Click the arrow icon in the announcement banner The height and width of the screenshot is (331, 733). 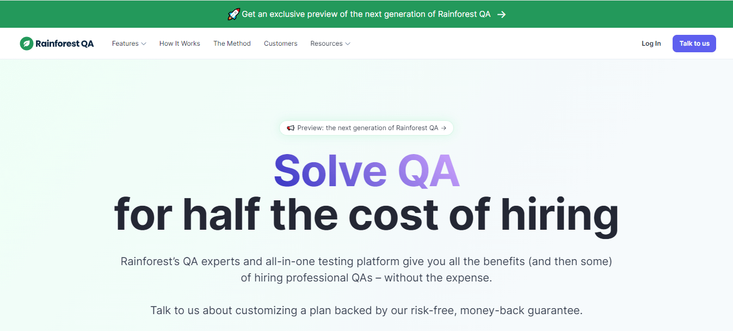tap(502, 14)
